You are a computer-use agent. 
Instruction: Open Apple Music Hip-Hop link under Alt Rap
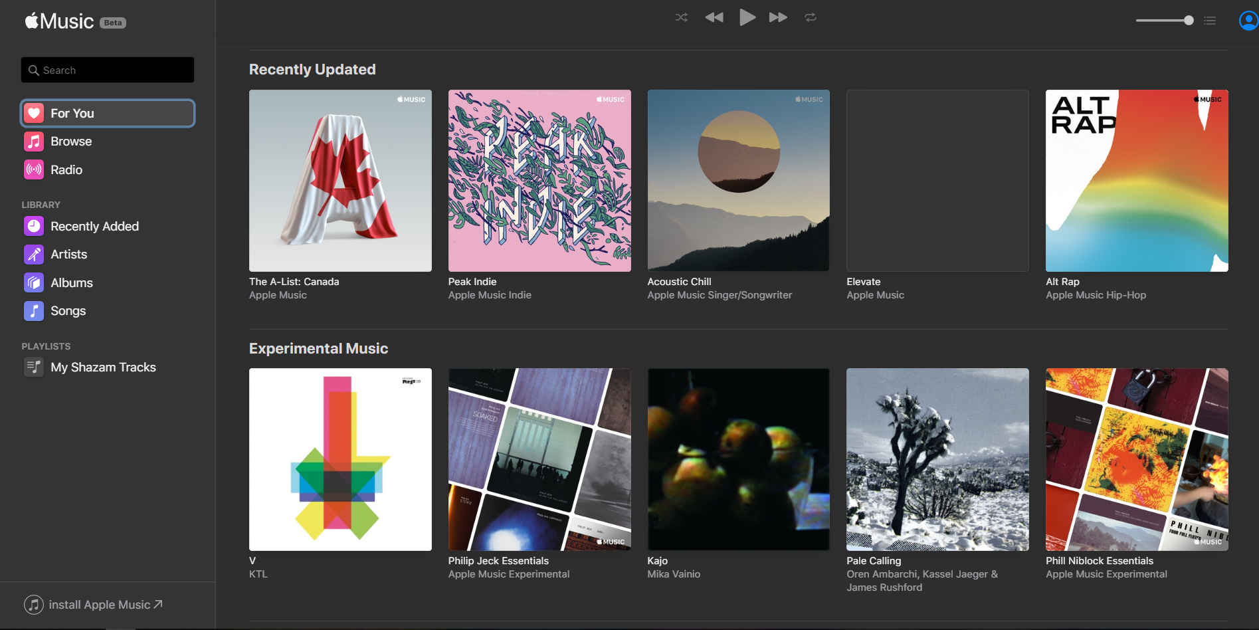pyautogui.click(x=1096, y=295)
